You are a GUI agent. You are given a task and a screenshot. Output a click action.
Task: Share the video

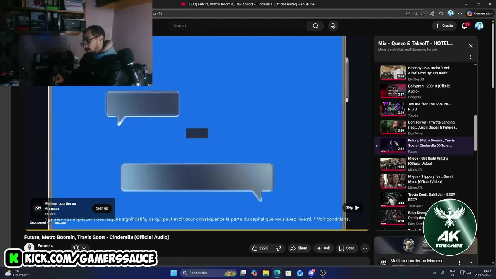(x=298, y=248)
